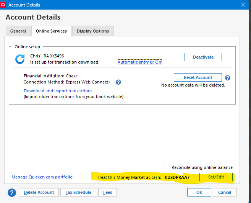Switch to the General tab

18,31
